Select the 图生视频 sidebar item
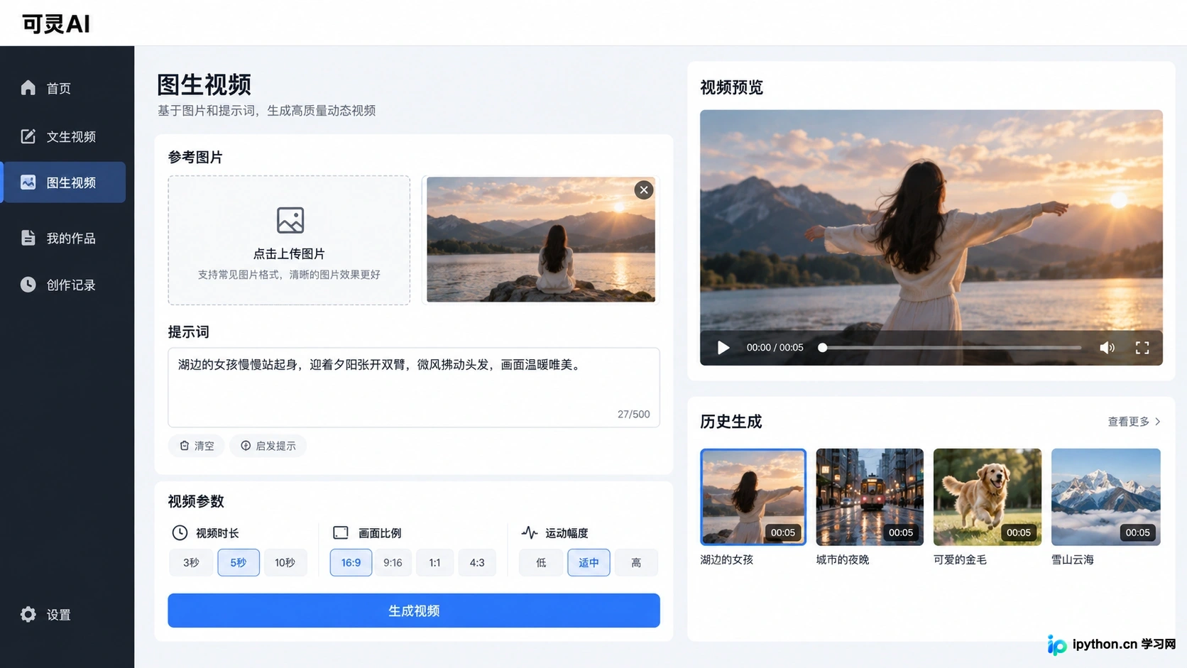Viewport: 1187px width, 668px height. pos(64,182)
